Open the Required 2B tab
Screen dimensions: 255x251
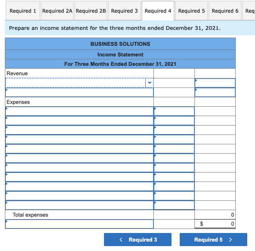(x=91, y=11)
